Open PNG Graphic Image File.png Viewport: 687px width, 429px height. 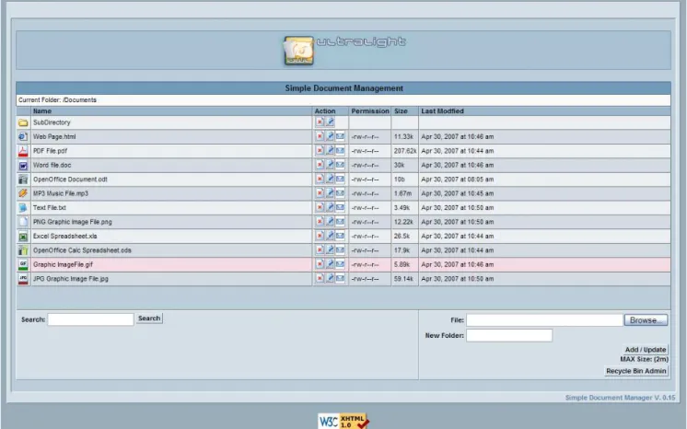tap(73, 222)
